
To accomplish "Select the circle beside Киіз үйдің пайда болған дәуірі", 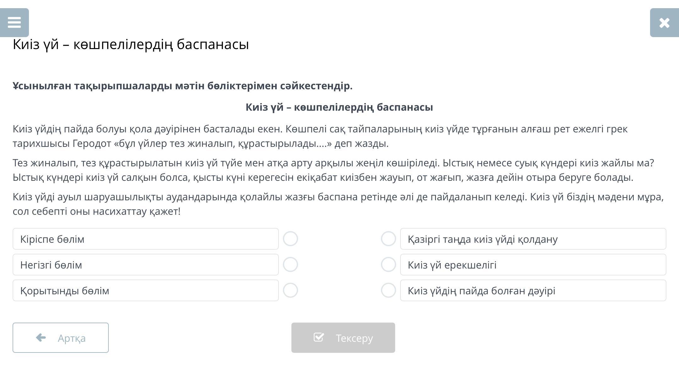I will point(389,291).
